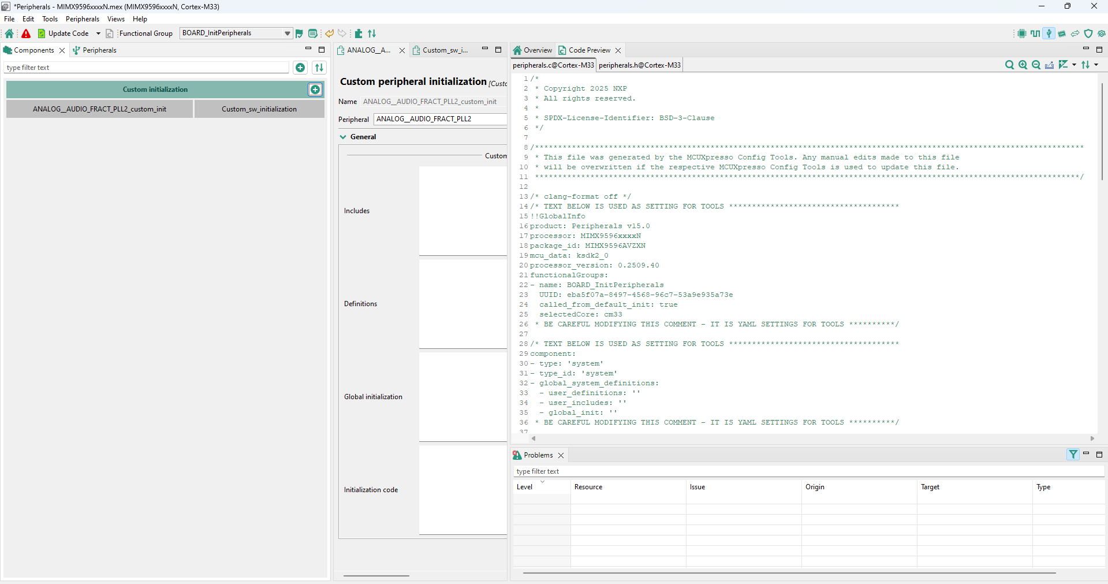Open the Clocks tool waveform icon
The image size is (1108, 584).
point(1035,34)
